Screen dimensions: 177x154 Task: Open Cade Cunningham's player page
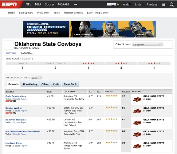tap(16, 96)
